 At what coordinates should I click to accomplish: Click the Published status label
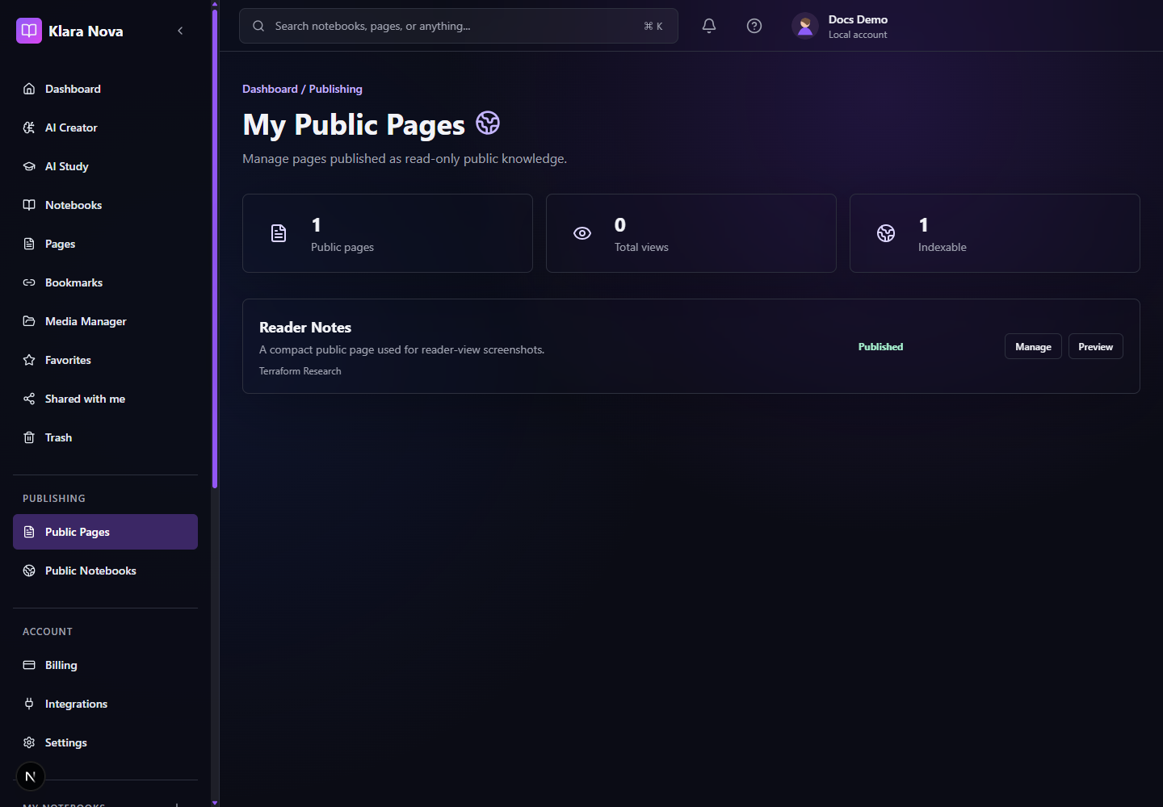(880, 346)
